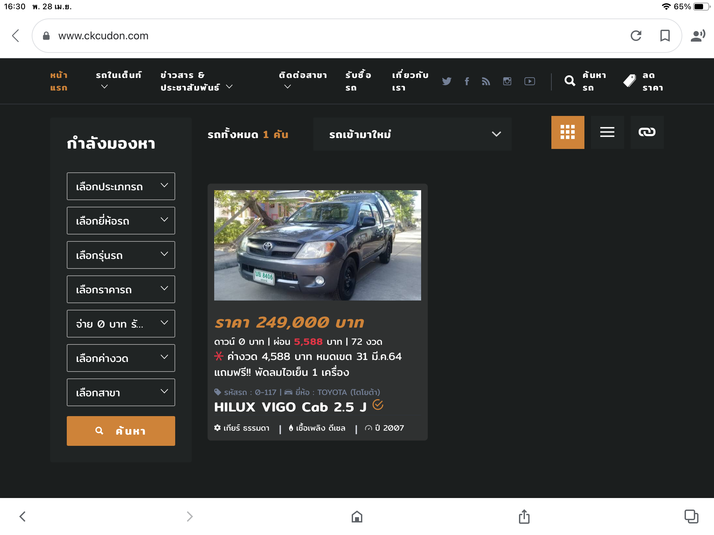This screenshot has height=535, width=714.
Task: Open the YouTube icon in header
Action: click(530, 81)
